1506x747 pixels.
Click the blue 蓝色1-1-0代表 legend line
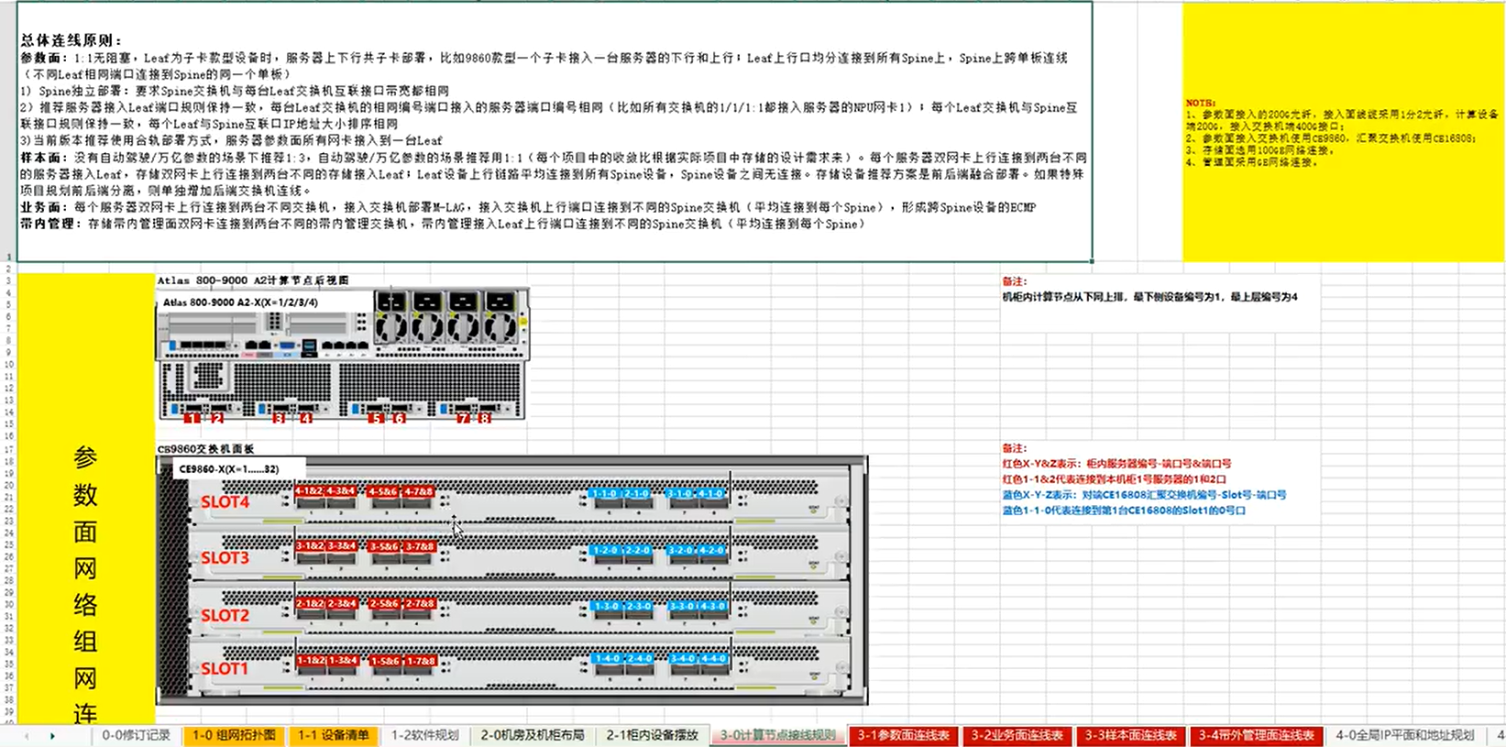click(1124, 511)
